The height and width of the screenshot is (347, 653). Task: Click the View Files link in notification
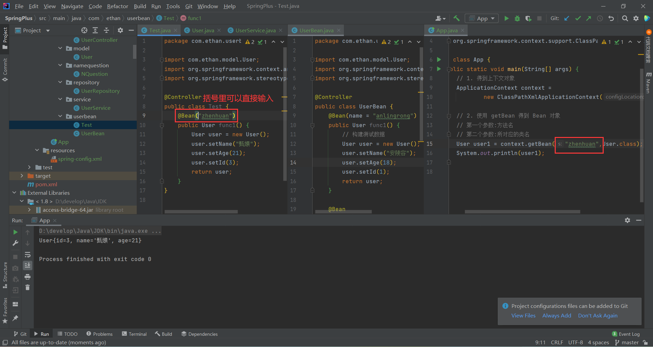[x=523, y=315]
